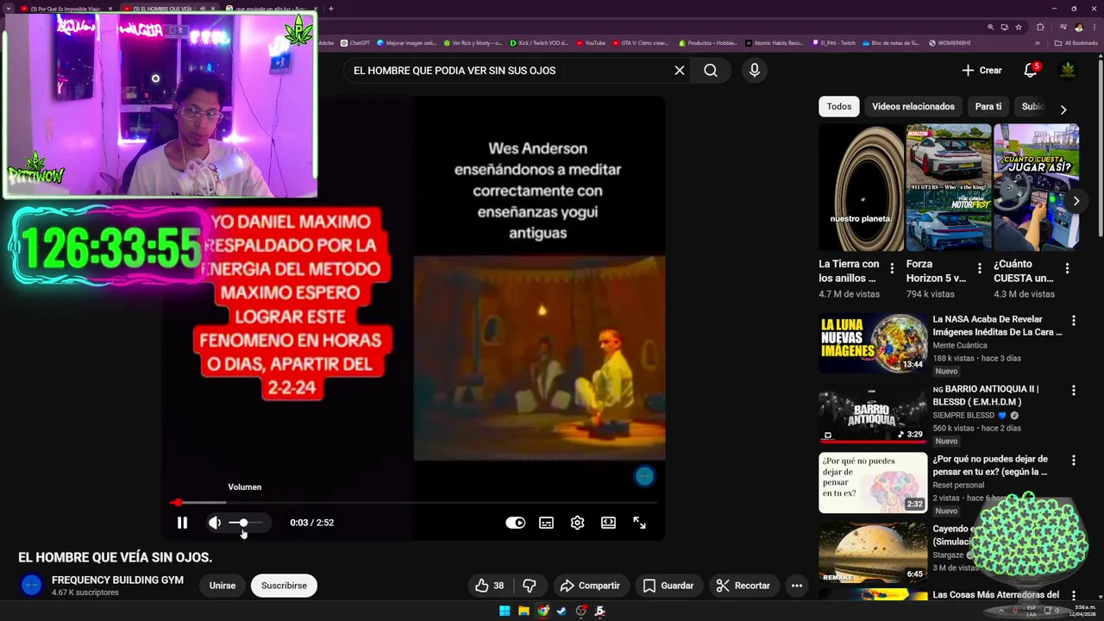This screenshot has width=1104, height=621.
Task: Seek on the video progress bar
Action: coord(414,502)
